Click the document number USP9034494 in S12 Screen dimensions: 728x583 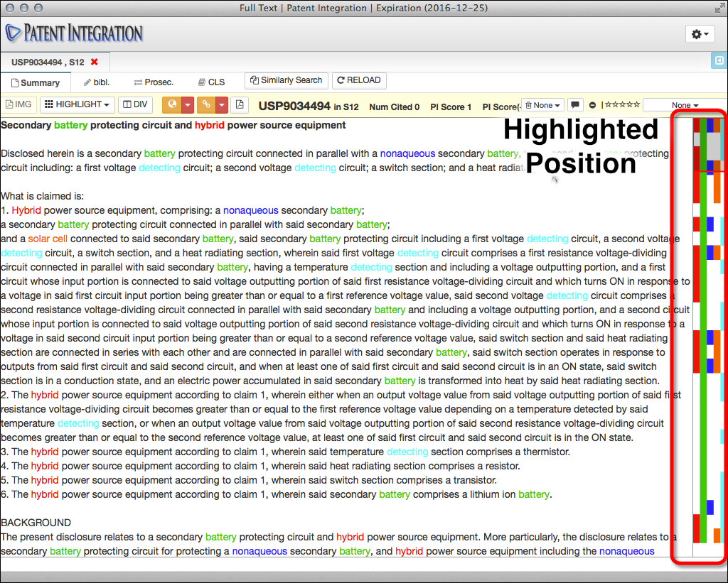[309, 107]
